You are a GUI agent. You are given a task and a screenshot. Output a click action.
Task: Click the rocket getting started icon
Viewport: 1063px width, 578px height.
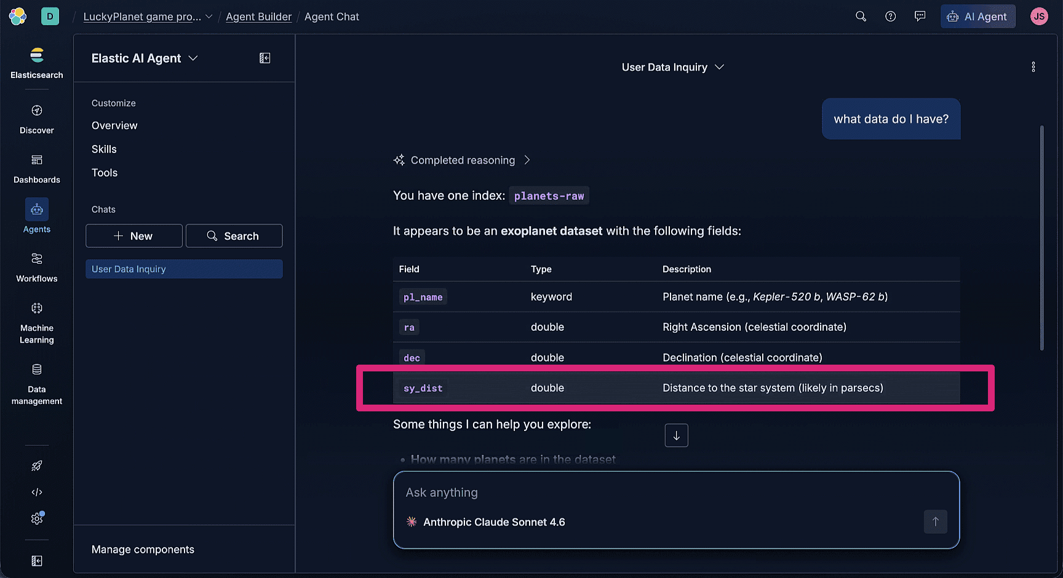coord(37,465)
